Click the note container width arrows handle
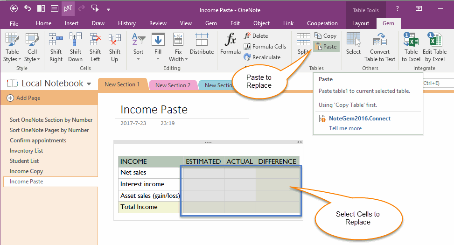Image resolution: width=454 pixels, height=245 pixels. [x=300, y=142]
